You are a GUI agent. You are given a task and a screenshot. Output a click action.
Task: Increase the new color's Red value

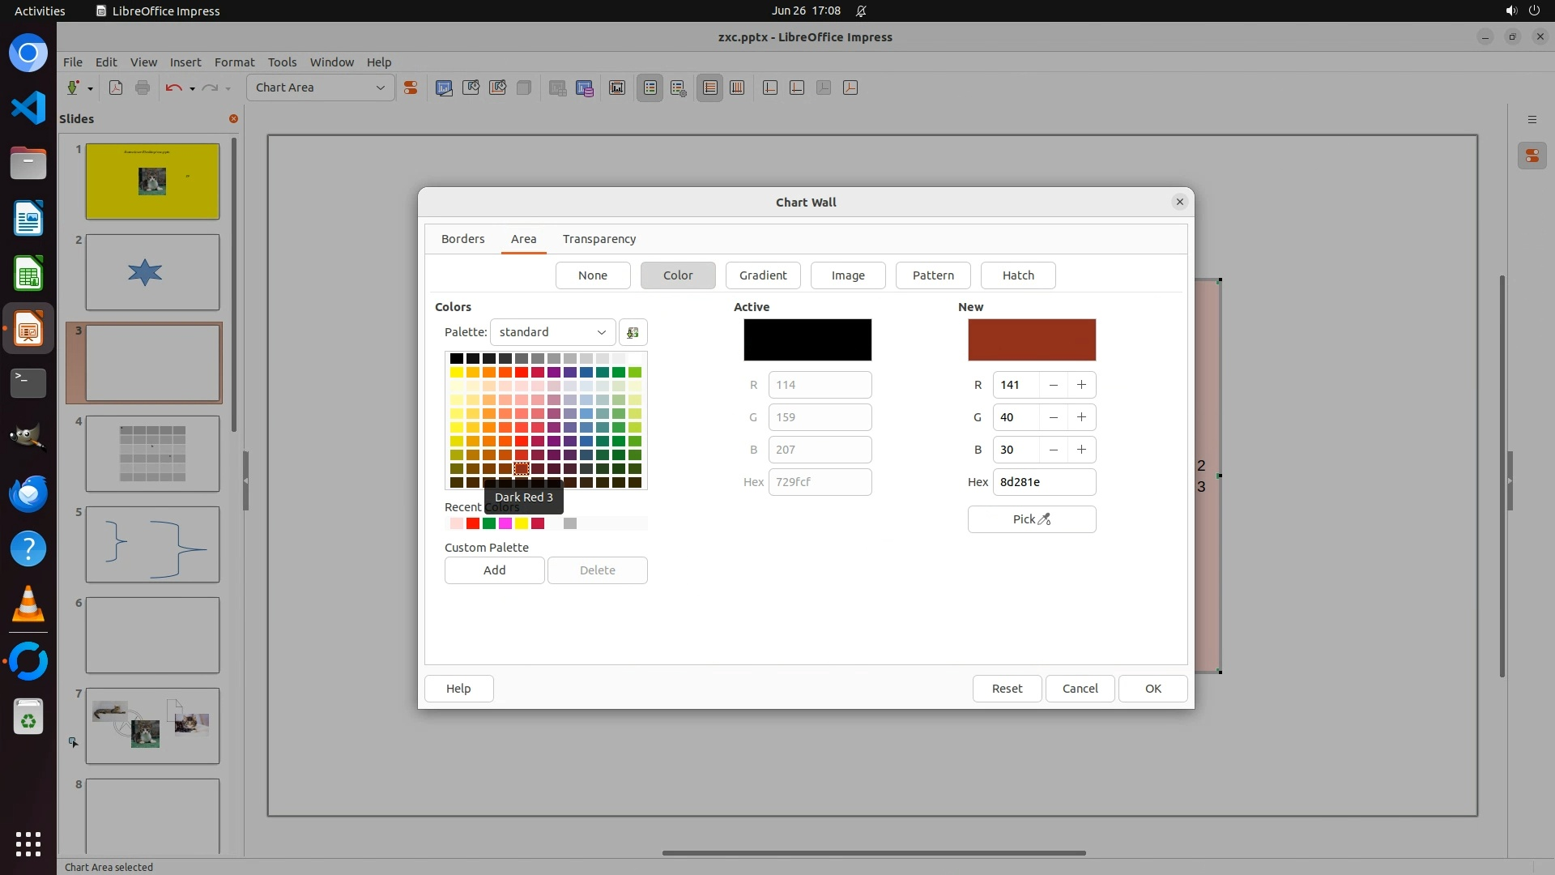tap(1081, 385)
